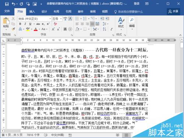Open font color dropdown arrow

(39, 29)
